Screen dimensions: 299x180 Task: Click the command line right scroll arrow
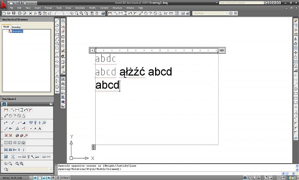pos(293,173)
